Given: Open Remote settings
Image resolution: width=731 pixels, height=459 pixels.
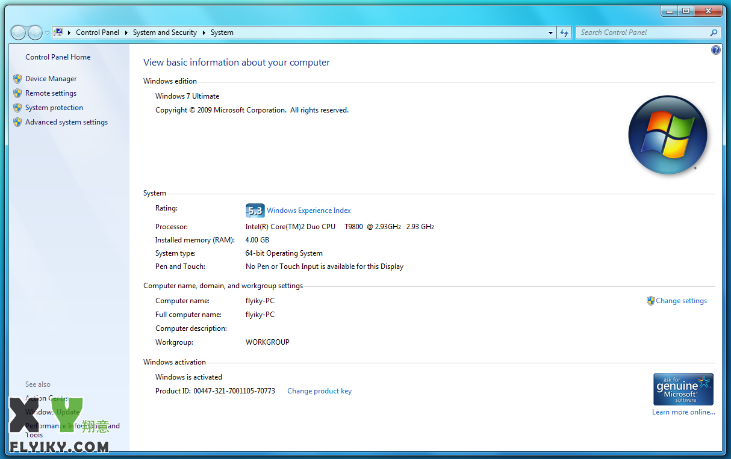Looking at the screenshot, I should click(51, 93).
